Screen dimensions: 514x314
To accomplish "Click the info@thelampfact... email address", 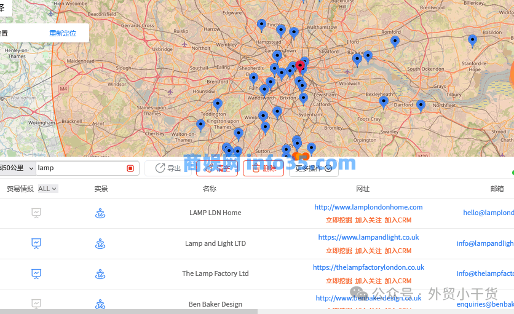I will 485,273.
